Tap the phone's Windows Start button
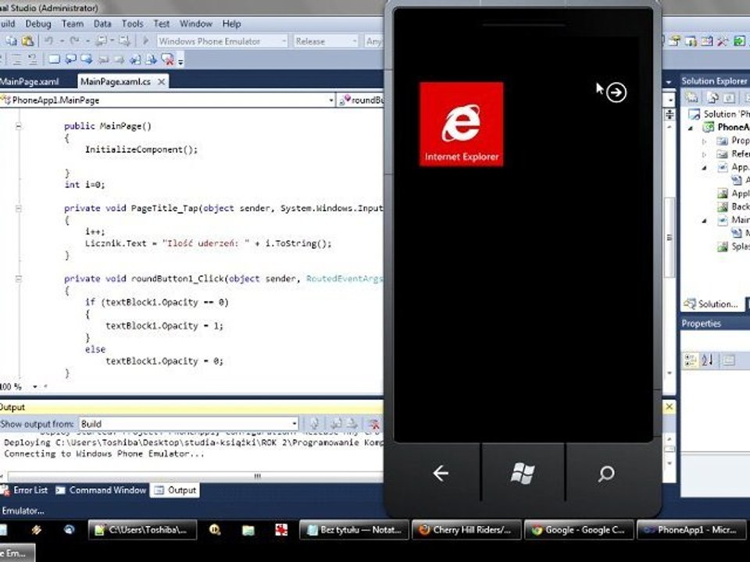 click(523, 473)
